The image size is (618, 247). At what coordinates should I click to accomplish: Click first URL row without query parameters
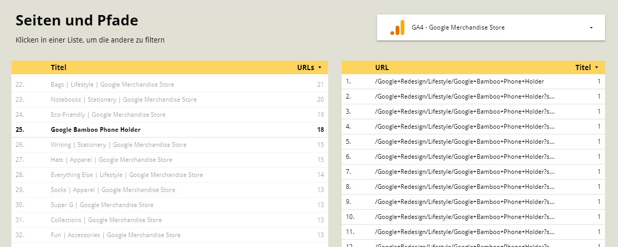(x=459, y=81)
